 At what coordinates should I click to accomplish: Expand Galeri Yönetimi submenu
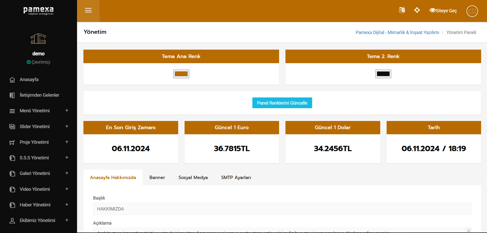pos(67,173)
